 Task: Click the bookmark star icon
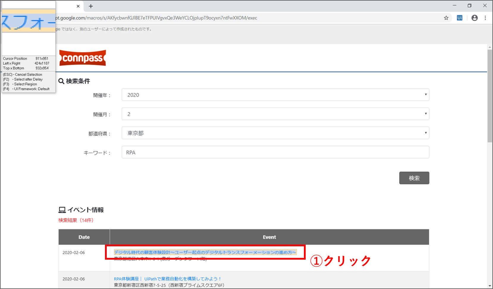(x=446, y=18)
